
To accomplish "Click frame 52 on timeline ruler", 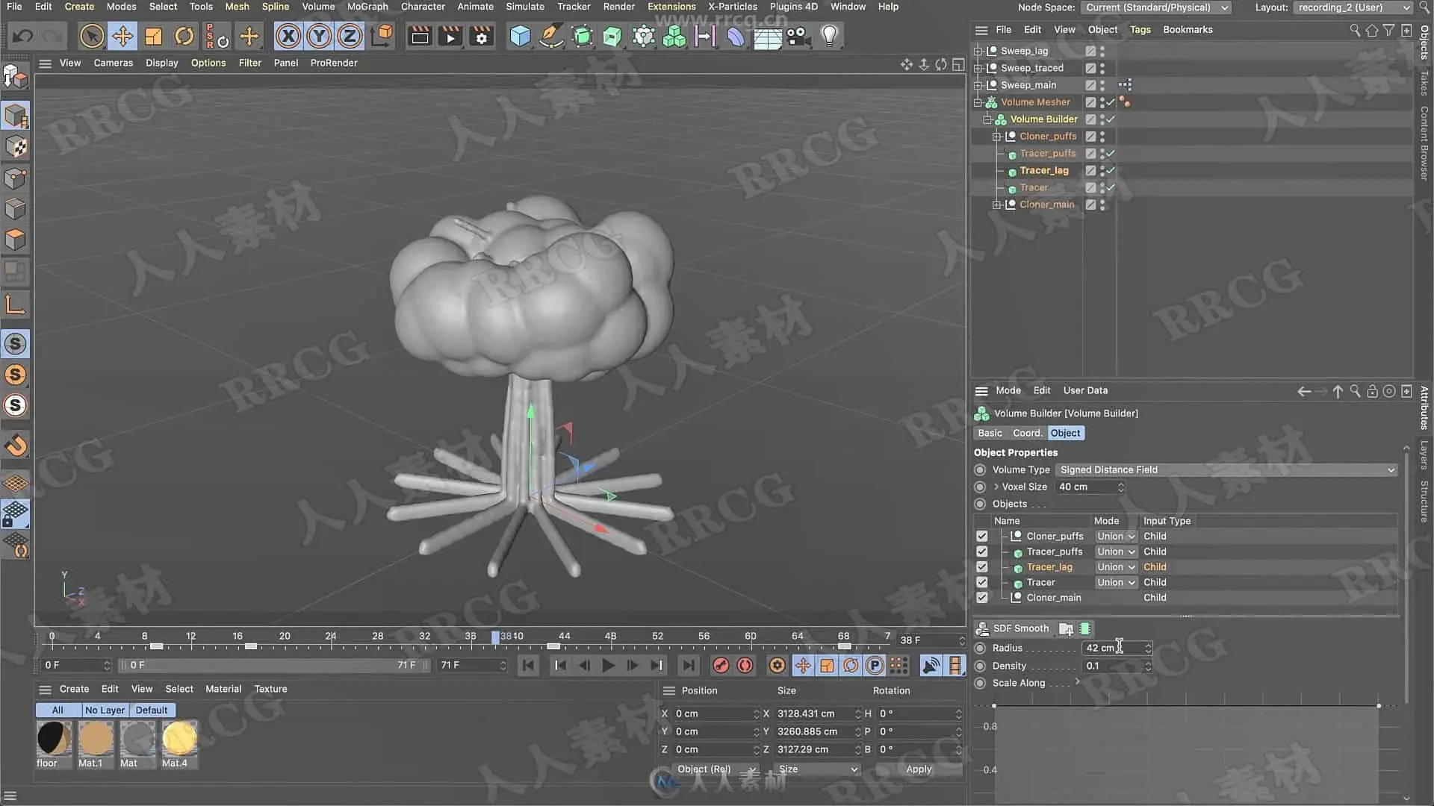I will 657,637.
